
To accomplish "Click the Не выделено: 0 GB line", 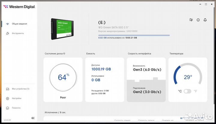I will 100,91.
